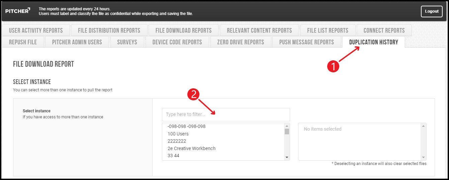The image size is (449, 180).
Task: Open the File Download Reports tab
Action: pyautogui.click(x=183, y=30)
